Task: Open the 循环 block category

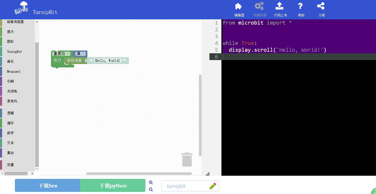Action: click(x=17, y=123)
